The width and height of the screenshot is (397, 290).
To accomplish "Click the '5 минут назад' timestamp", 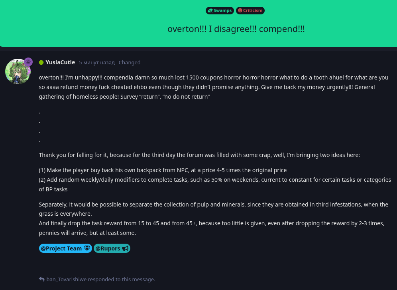I will [97, 63].
